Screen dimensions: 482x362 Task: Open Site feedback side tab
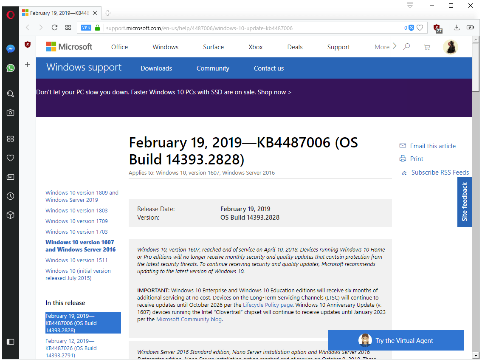click(x=465, y=202)
